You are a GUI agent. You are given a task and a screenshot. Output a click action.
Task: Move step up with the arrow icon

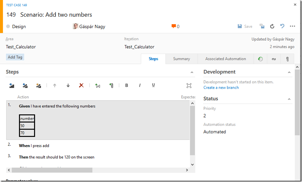pos(55,85)
